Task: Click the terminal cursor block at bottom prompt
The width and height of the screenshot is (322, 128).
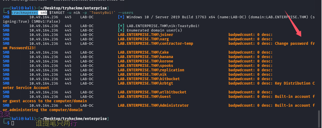Action: coord(12,123)
